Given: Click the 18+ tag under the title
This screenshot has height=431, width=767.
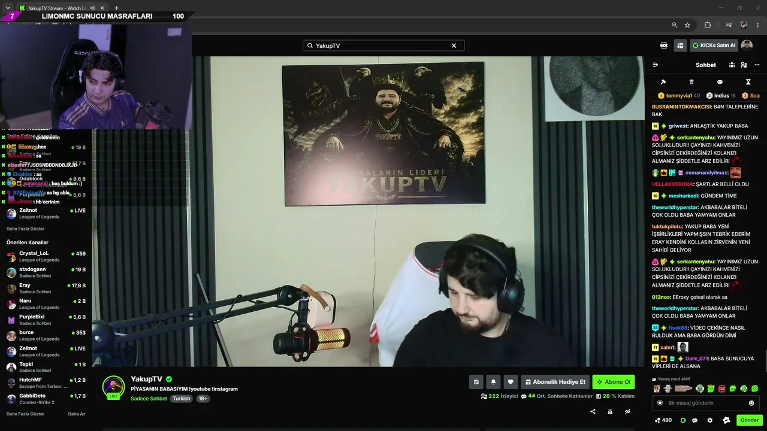Looking at the screenshot, I should (203, 399).
